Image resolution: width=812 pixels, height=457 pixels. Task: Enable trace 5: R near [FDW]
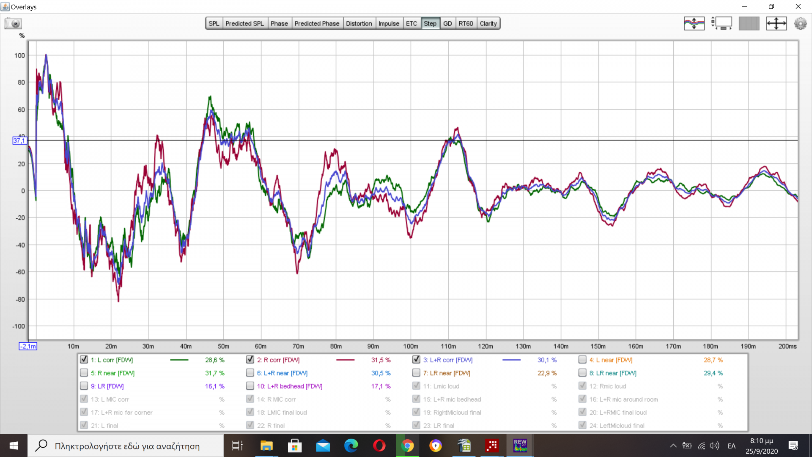pos(84,373)
